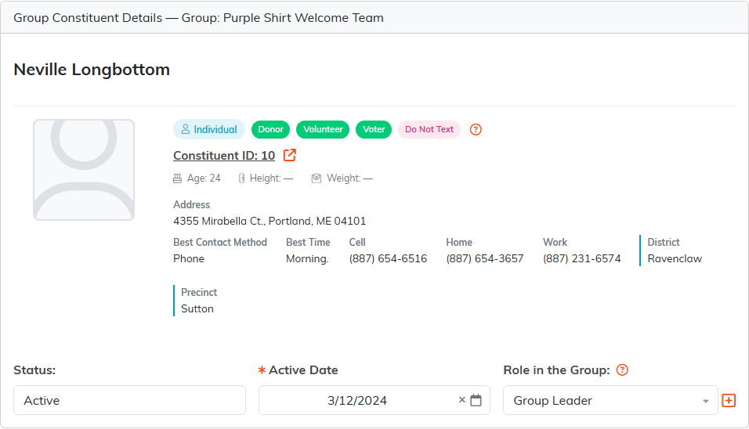Viewport: 749px width, 429px height.
Task: Add a new role with plus icon
Action: pos(729,400)
